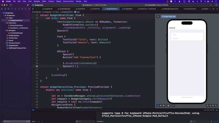Screen dimensions: 219x123
Task: Collapse the Extensions folder
Action: pos(5,23)
